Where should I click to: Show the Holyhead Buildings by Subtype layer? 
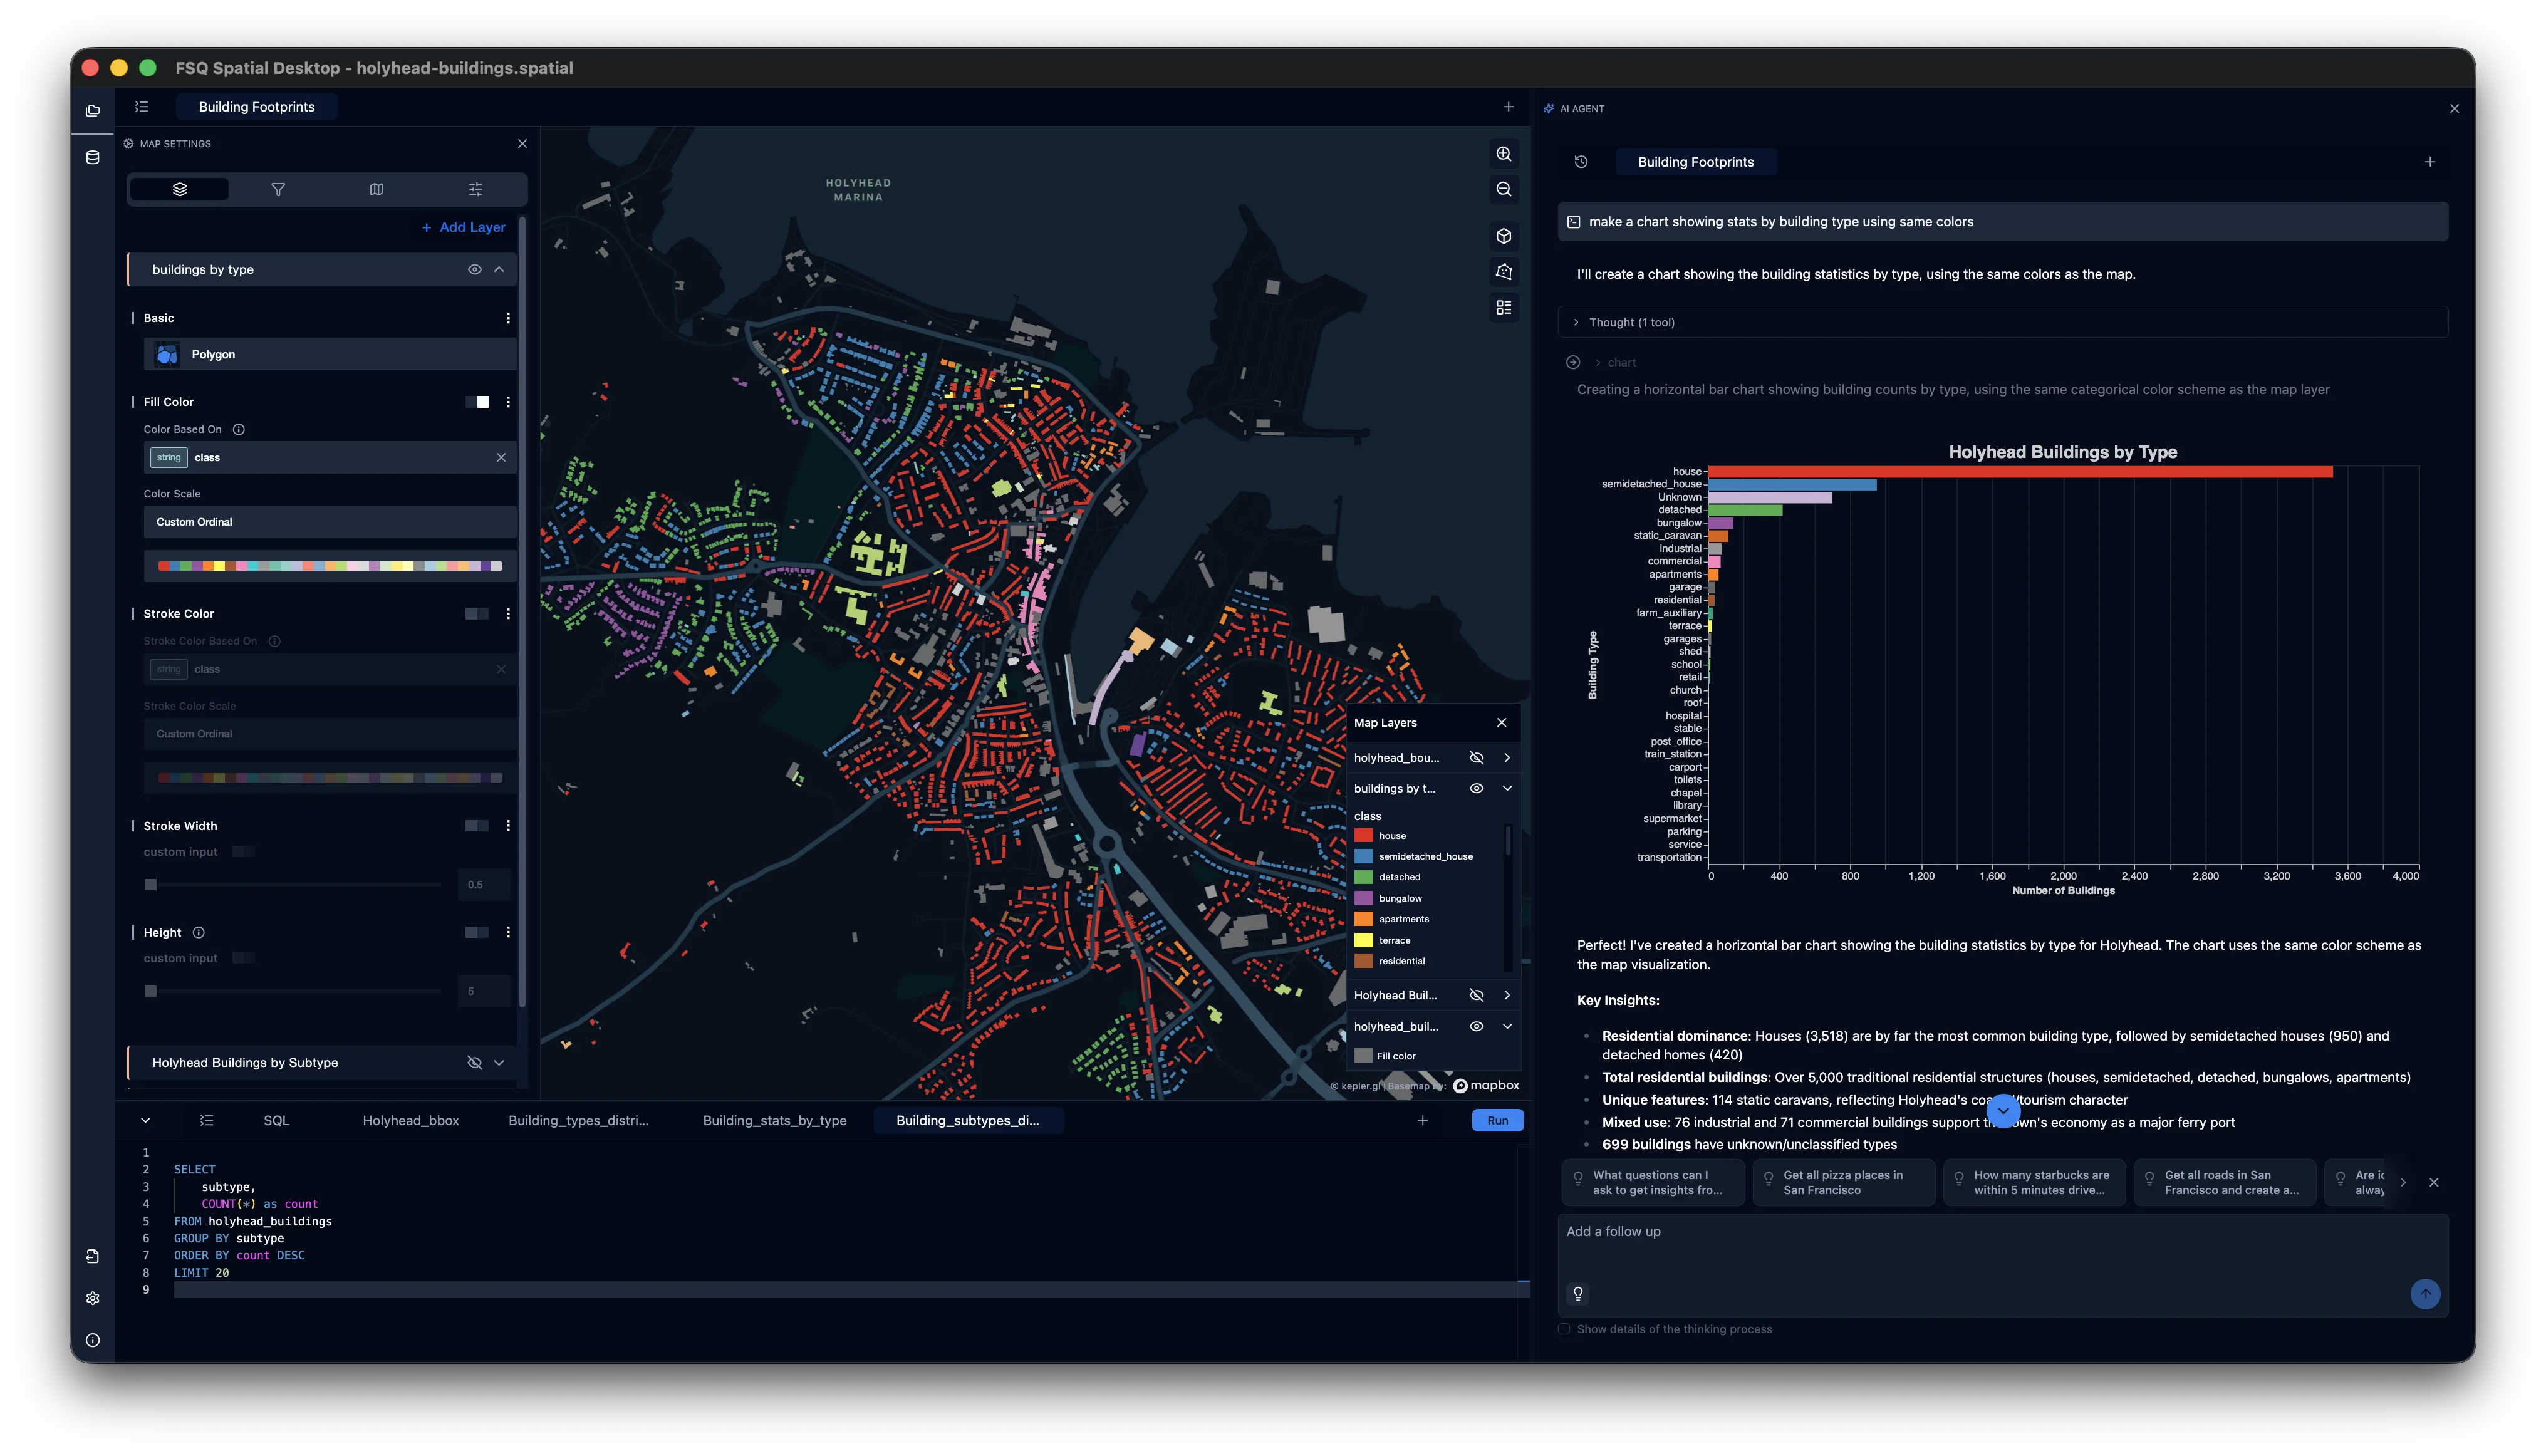pos(475,1063)
